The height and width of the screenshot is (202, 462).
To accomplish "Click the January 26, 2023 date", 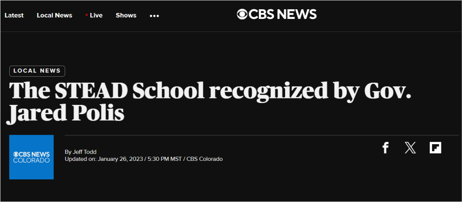I will coord(120,159).
